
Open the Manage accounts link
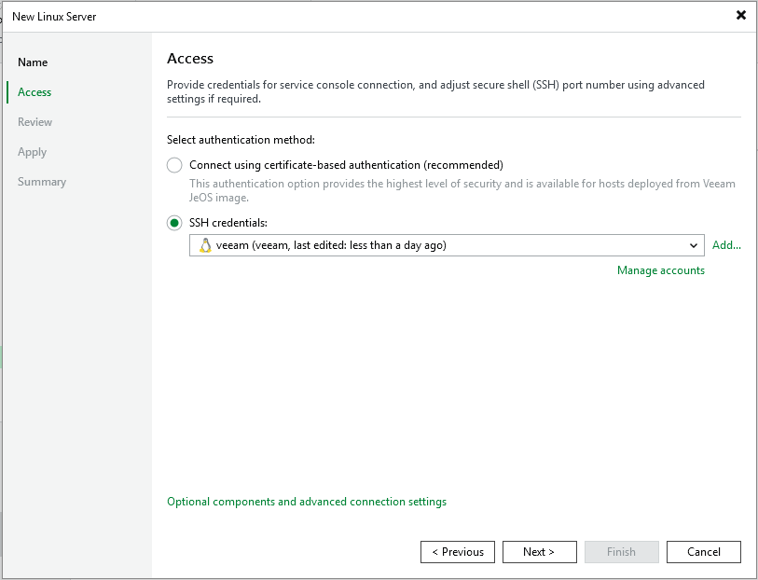pyautogui.click(x=660, y=270)
